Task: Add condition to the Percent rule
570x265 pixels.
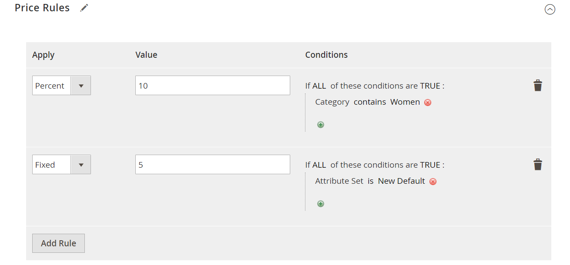Action: 321,125
